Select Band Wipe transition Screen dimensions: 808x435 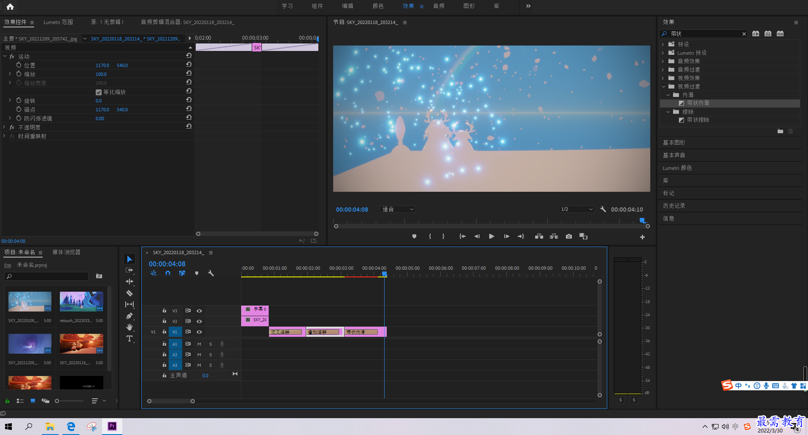click(698, 120)
